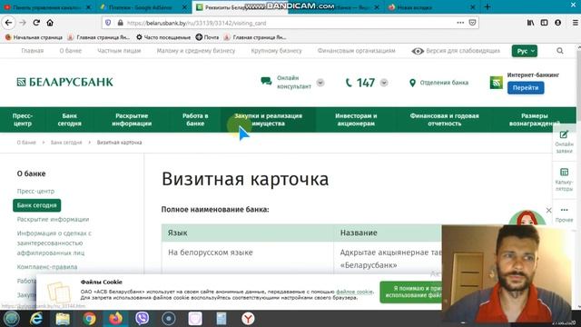Screen dimensions: 581x327
Task: Open the online application pencil icon
Action: 564,134
